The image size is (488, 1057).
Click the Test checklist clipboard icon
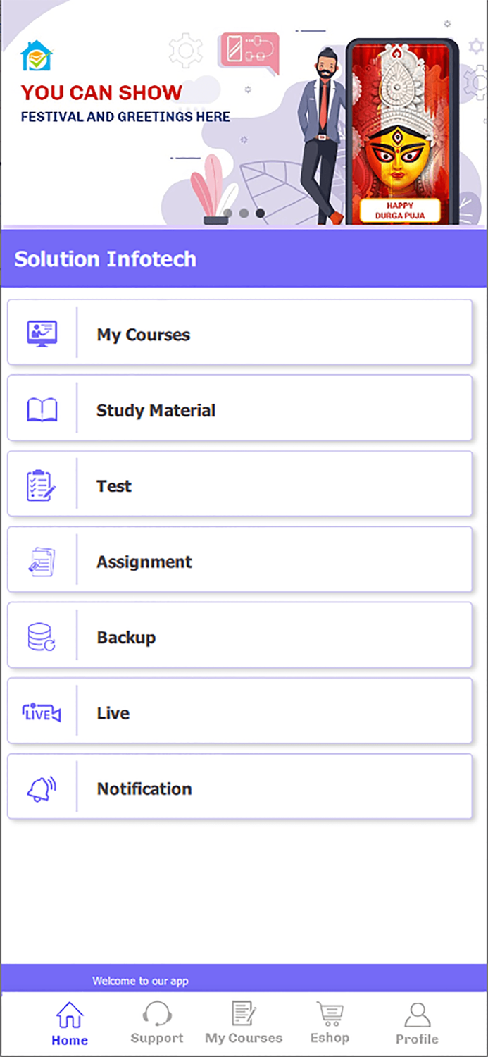point(42,486)
